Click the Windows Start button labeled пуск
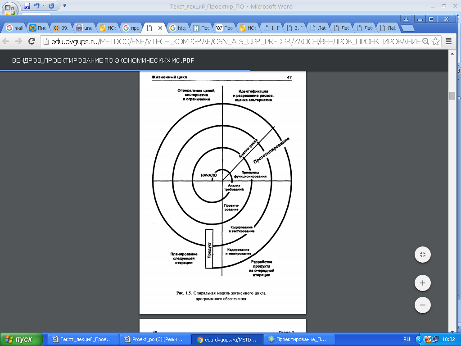This screenshot has width=461, height=346. point(22,339)
